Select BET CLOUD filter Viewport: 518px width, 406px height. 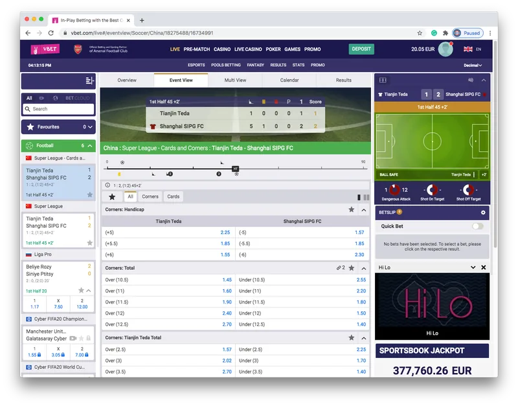pyautogui.click(x=77, y=99)
